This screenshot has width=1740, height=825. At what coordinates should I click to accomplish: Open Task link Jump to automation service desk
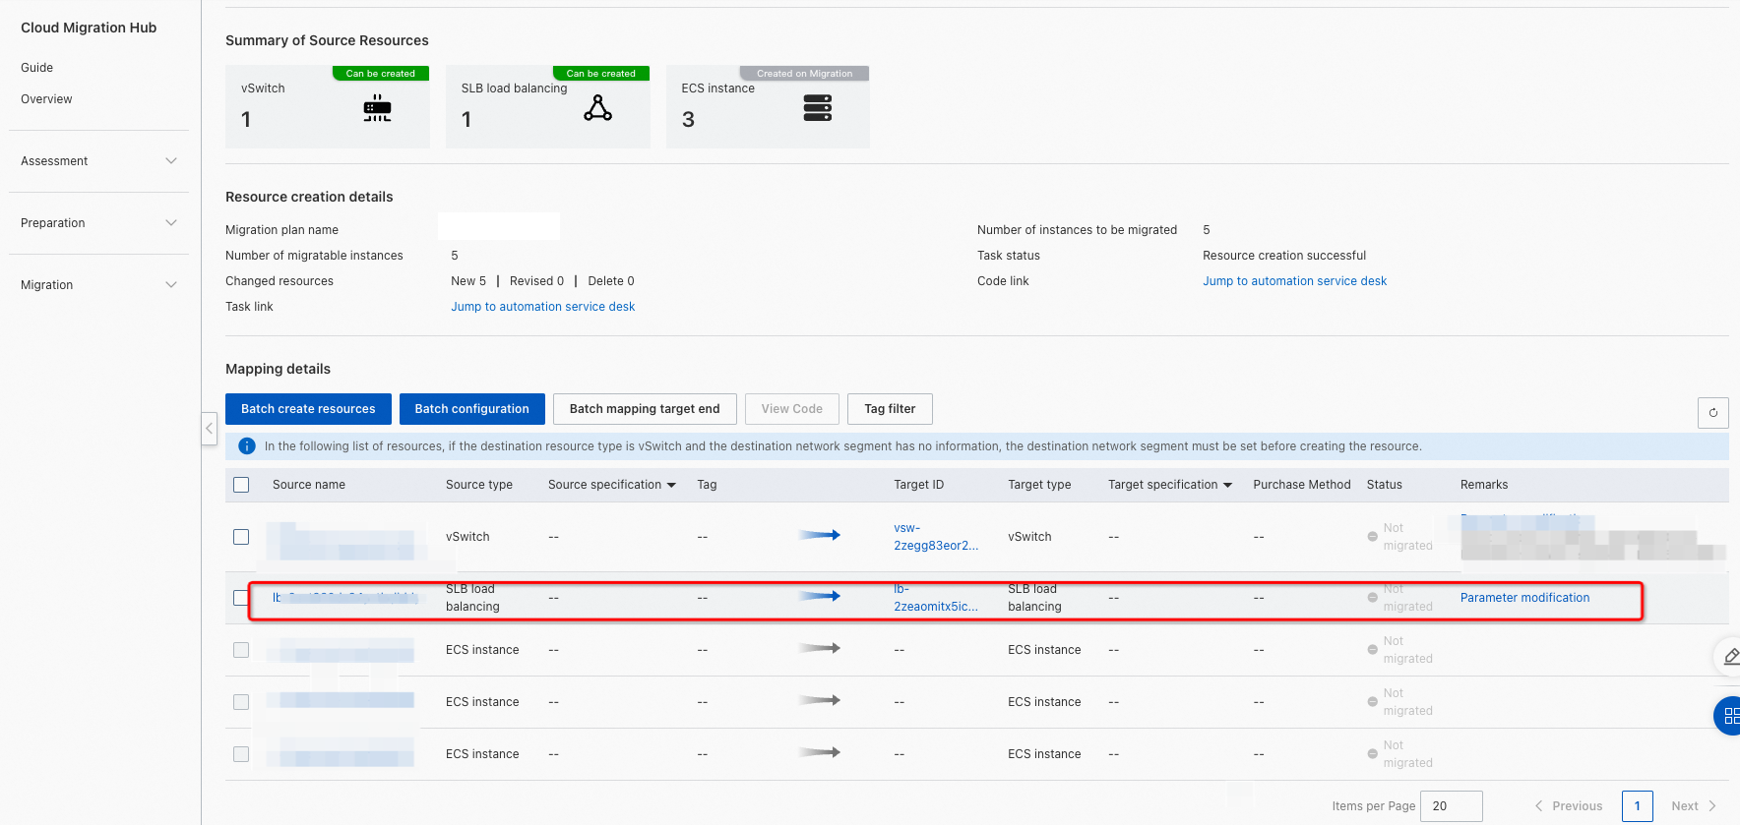(542, 307)
